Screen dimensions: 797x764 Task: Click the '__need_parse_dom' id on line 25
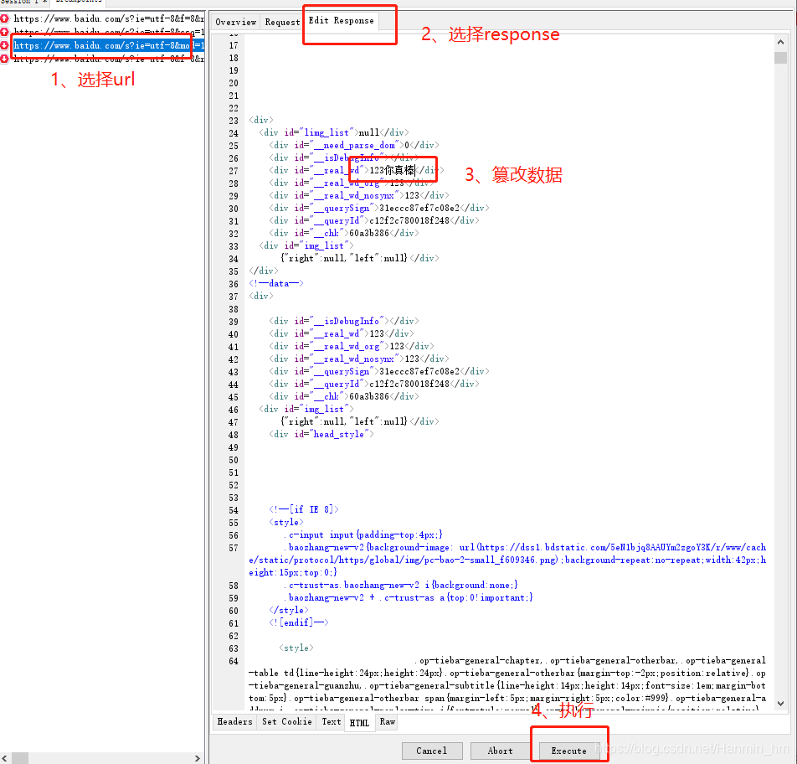[354, 146]
